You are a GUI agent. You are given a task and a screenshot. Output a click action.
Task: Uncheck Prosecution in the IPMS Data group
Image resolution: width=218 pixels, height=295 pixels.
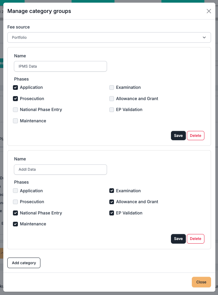point(15,98)
